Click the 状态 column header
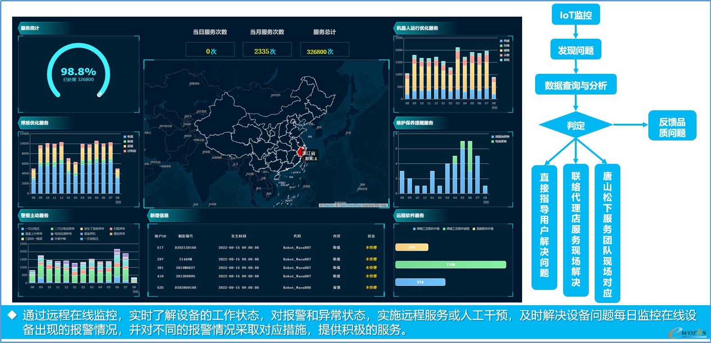The height and width of the screenshot is (343, 711). click(371, 236)
